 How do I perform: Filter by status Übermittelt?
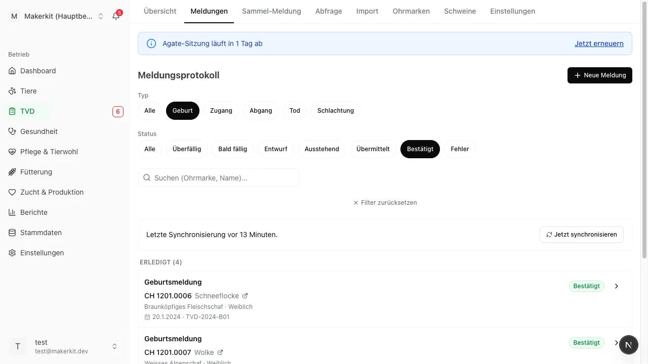tap(373, 149)
